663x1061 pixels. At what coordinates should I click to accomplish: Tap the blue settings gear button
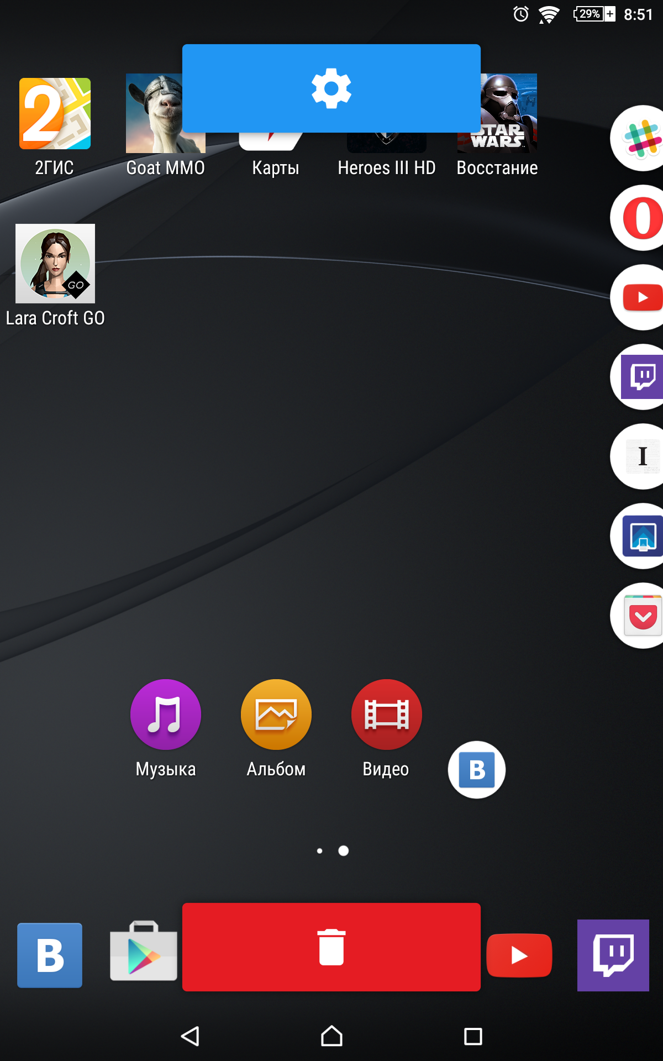coord(331,88)
